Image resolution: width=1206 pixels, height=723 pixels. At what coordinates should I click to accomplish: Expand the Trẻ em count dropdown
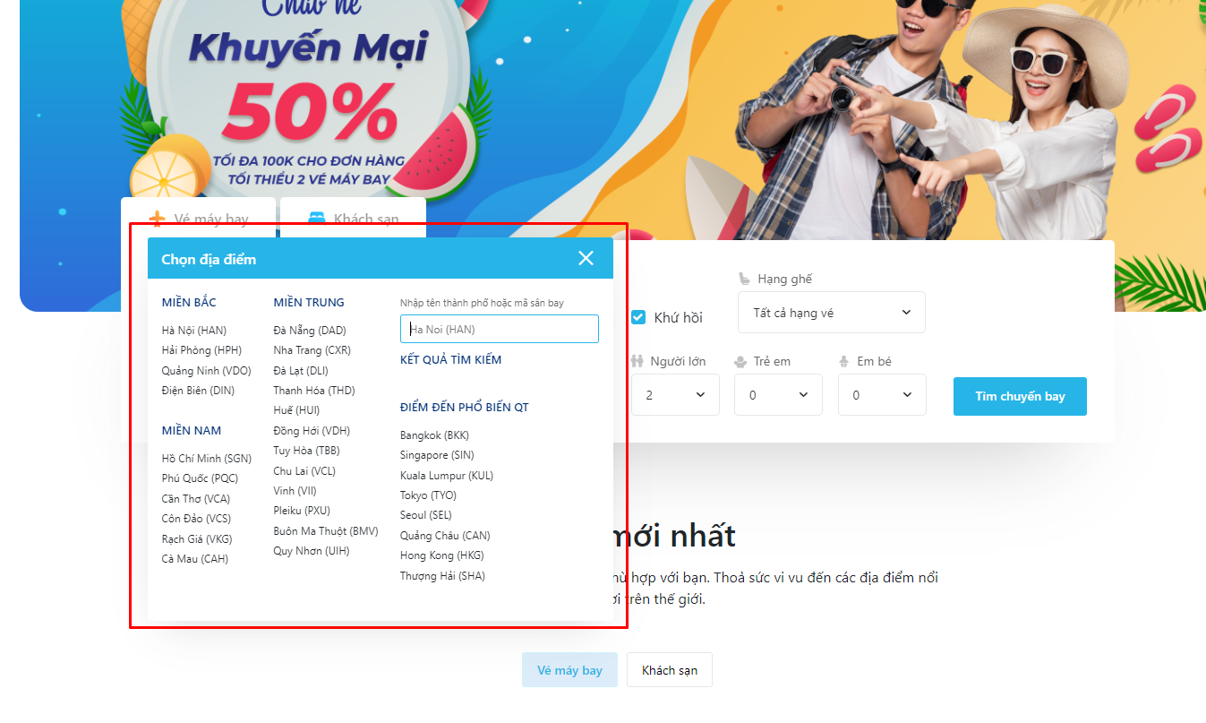[777, 395]
